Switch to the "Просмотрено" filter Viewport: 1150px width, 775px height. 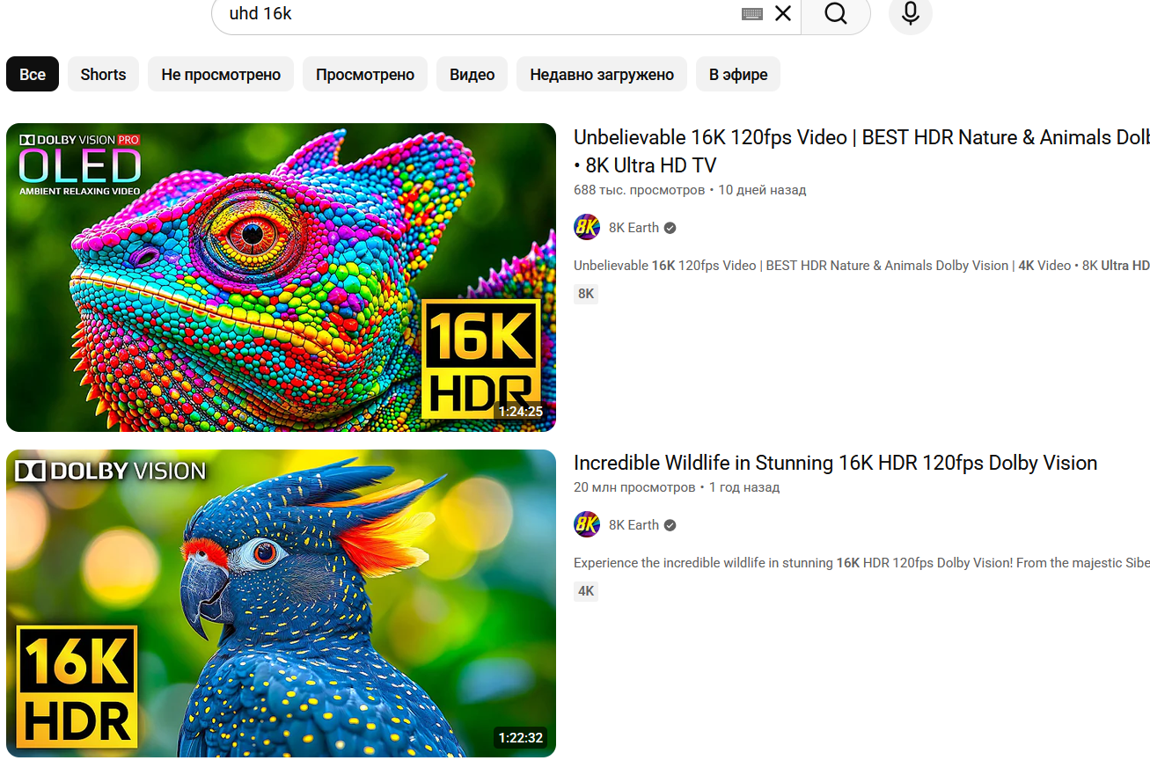tap(365, 75)
